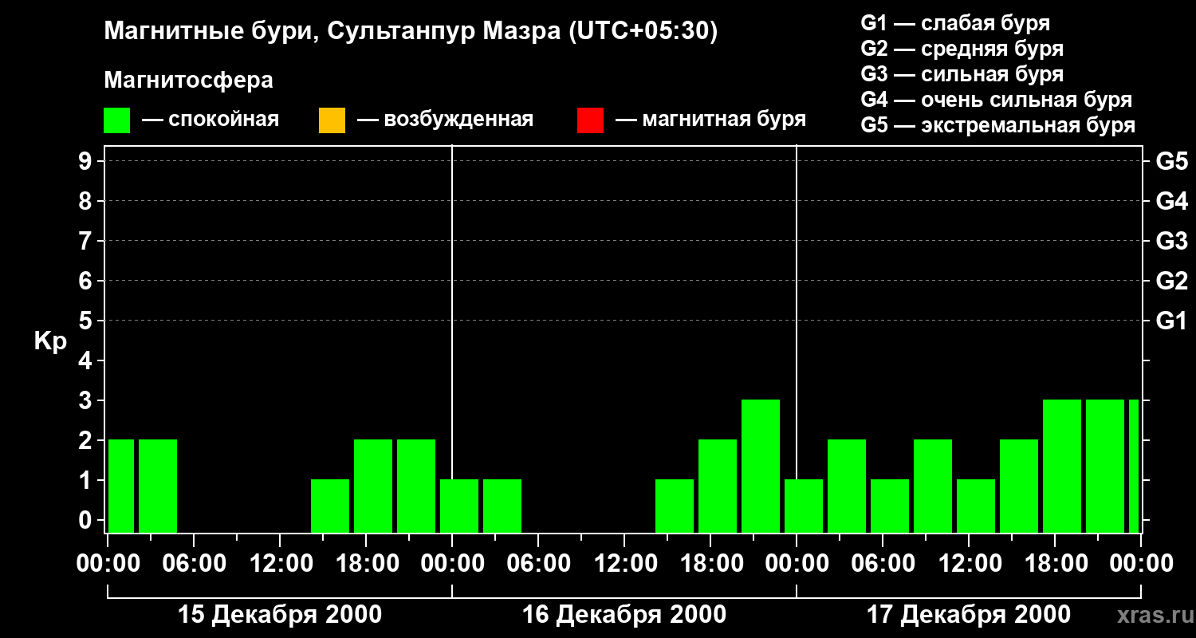Click the G5 label on the right axis
This screenshot has height=638, width=1196.
(1172, 162)
